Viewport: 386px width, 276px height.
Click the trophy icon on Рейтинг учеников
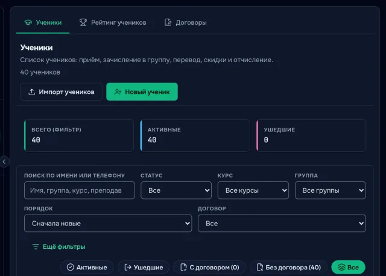[83, 22]
